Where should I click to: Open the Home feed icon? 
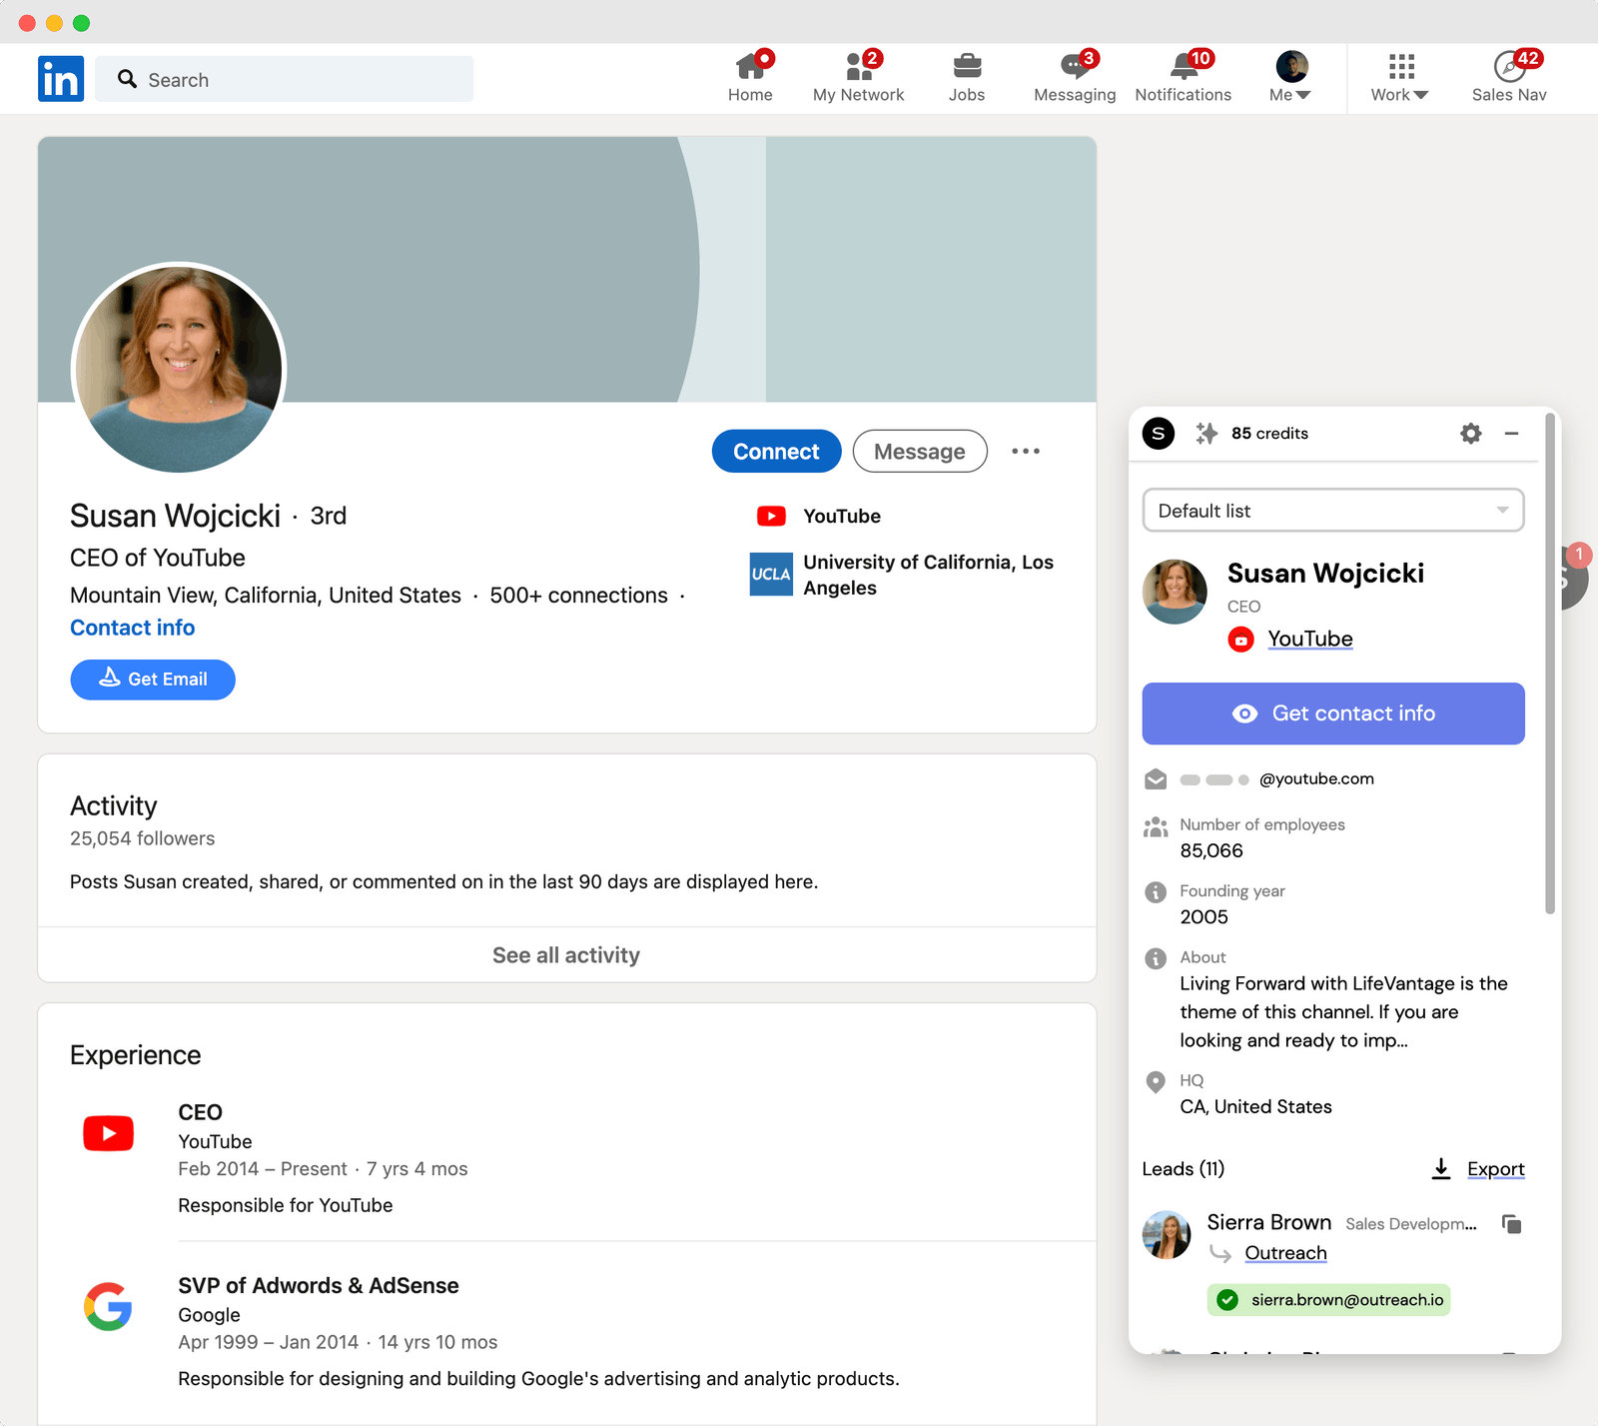750,66
